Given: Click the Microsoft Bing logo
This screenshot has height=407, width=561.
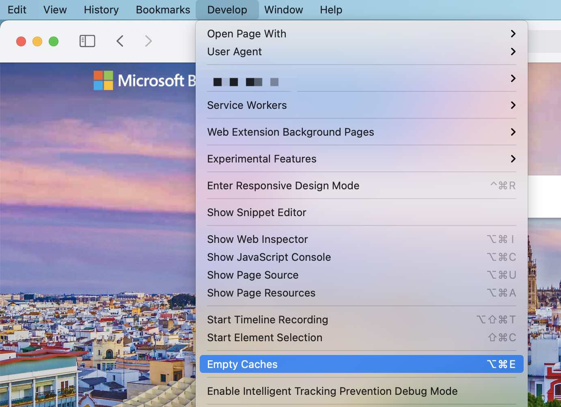Looking at the screenshot, I should 145,80.
